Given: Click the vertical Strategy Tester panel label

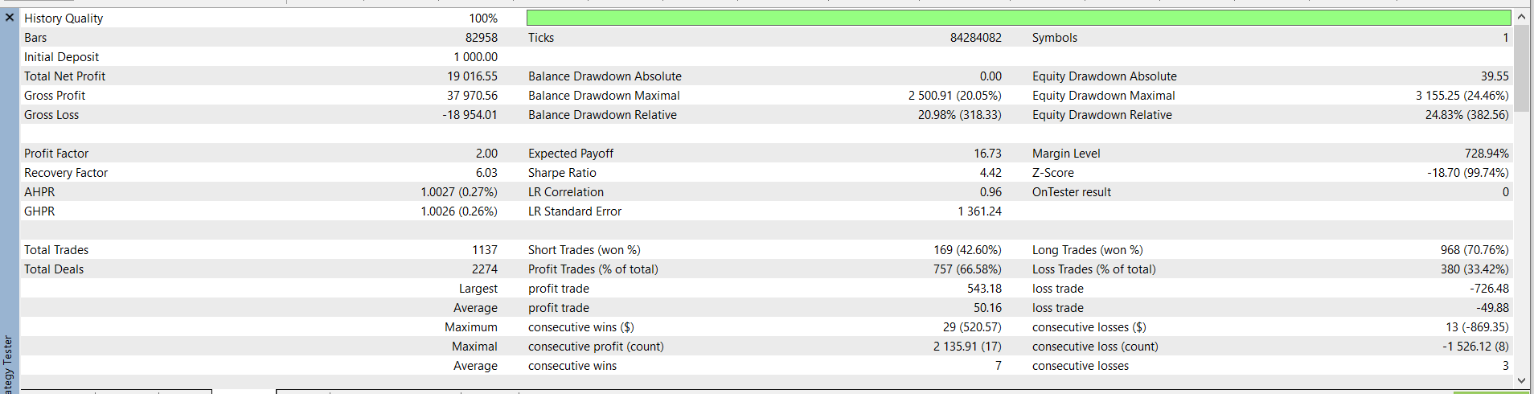Looking at the screenshot, I should [8, 363].
